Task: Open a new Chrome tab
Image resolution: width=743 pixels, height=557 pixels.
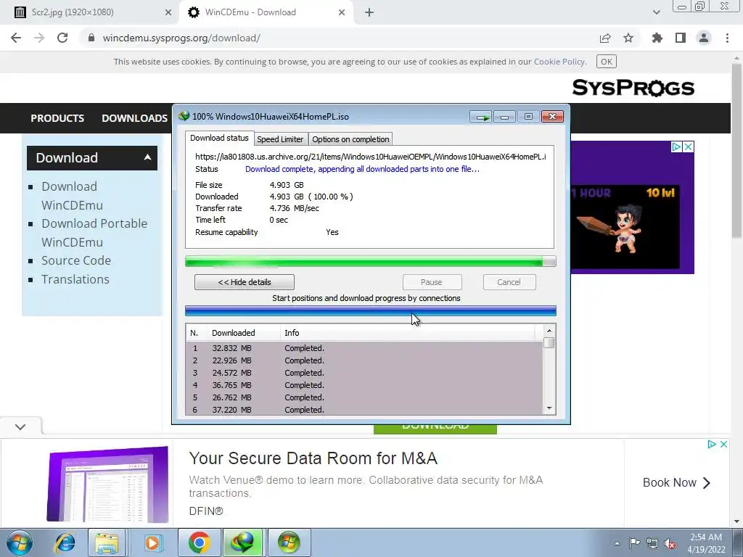Action: pyautogui.click(x=369, y=12)
